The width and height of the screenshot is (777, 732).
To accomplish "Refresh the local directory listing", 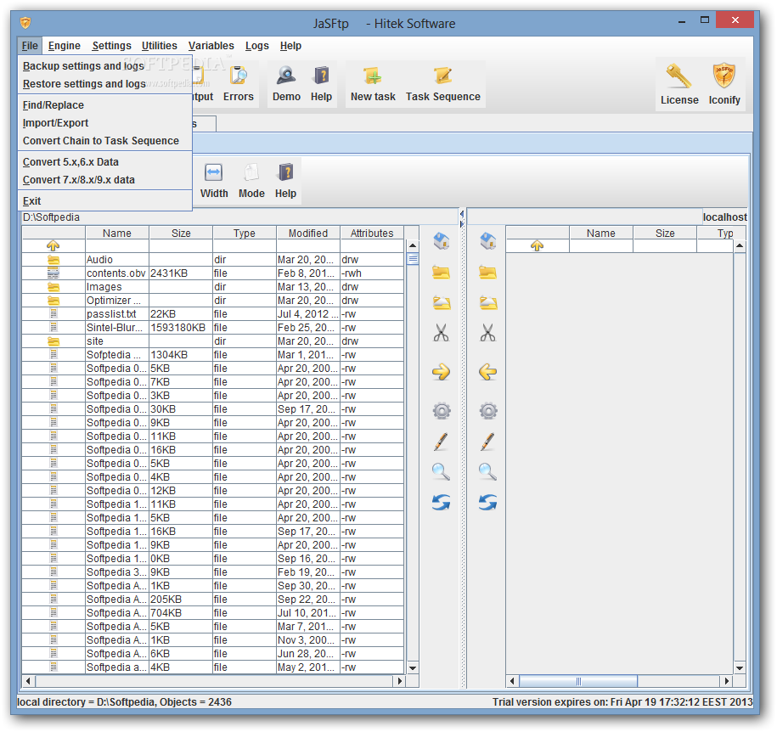I will (x=441, y=503).
